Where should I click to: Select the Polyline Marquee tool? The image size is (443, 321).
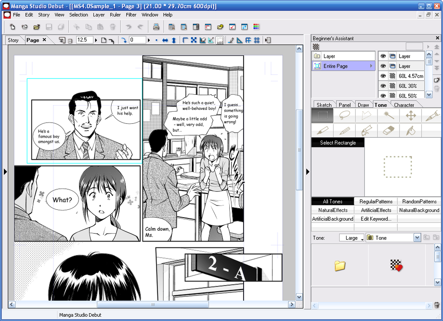pos(367,116)
